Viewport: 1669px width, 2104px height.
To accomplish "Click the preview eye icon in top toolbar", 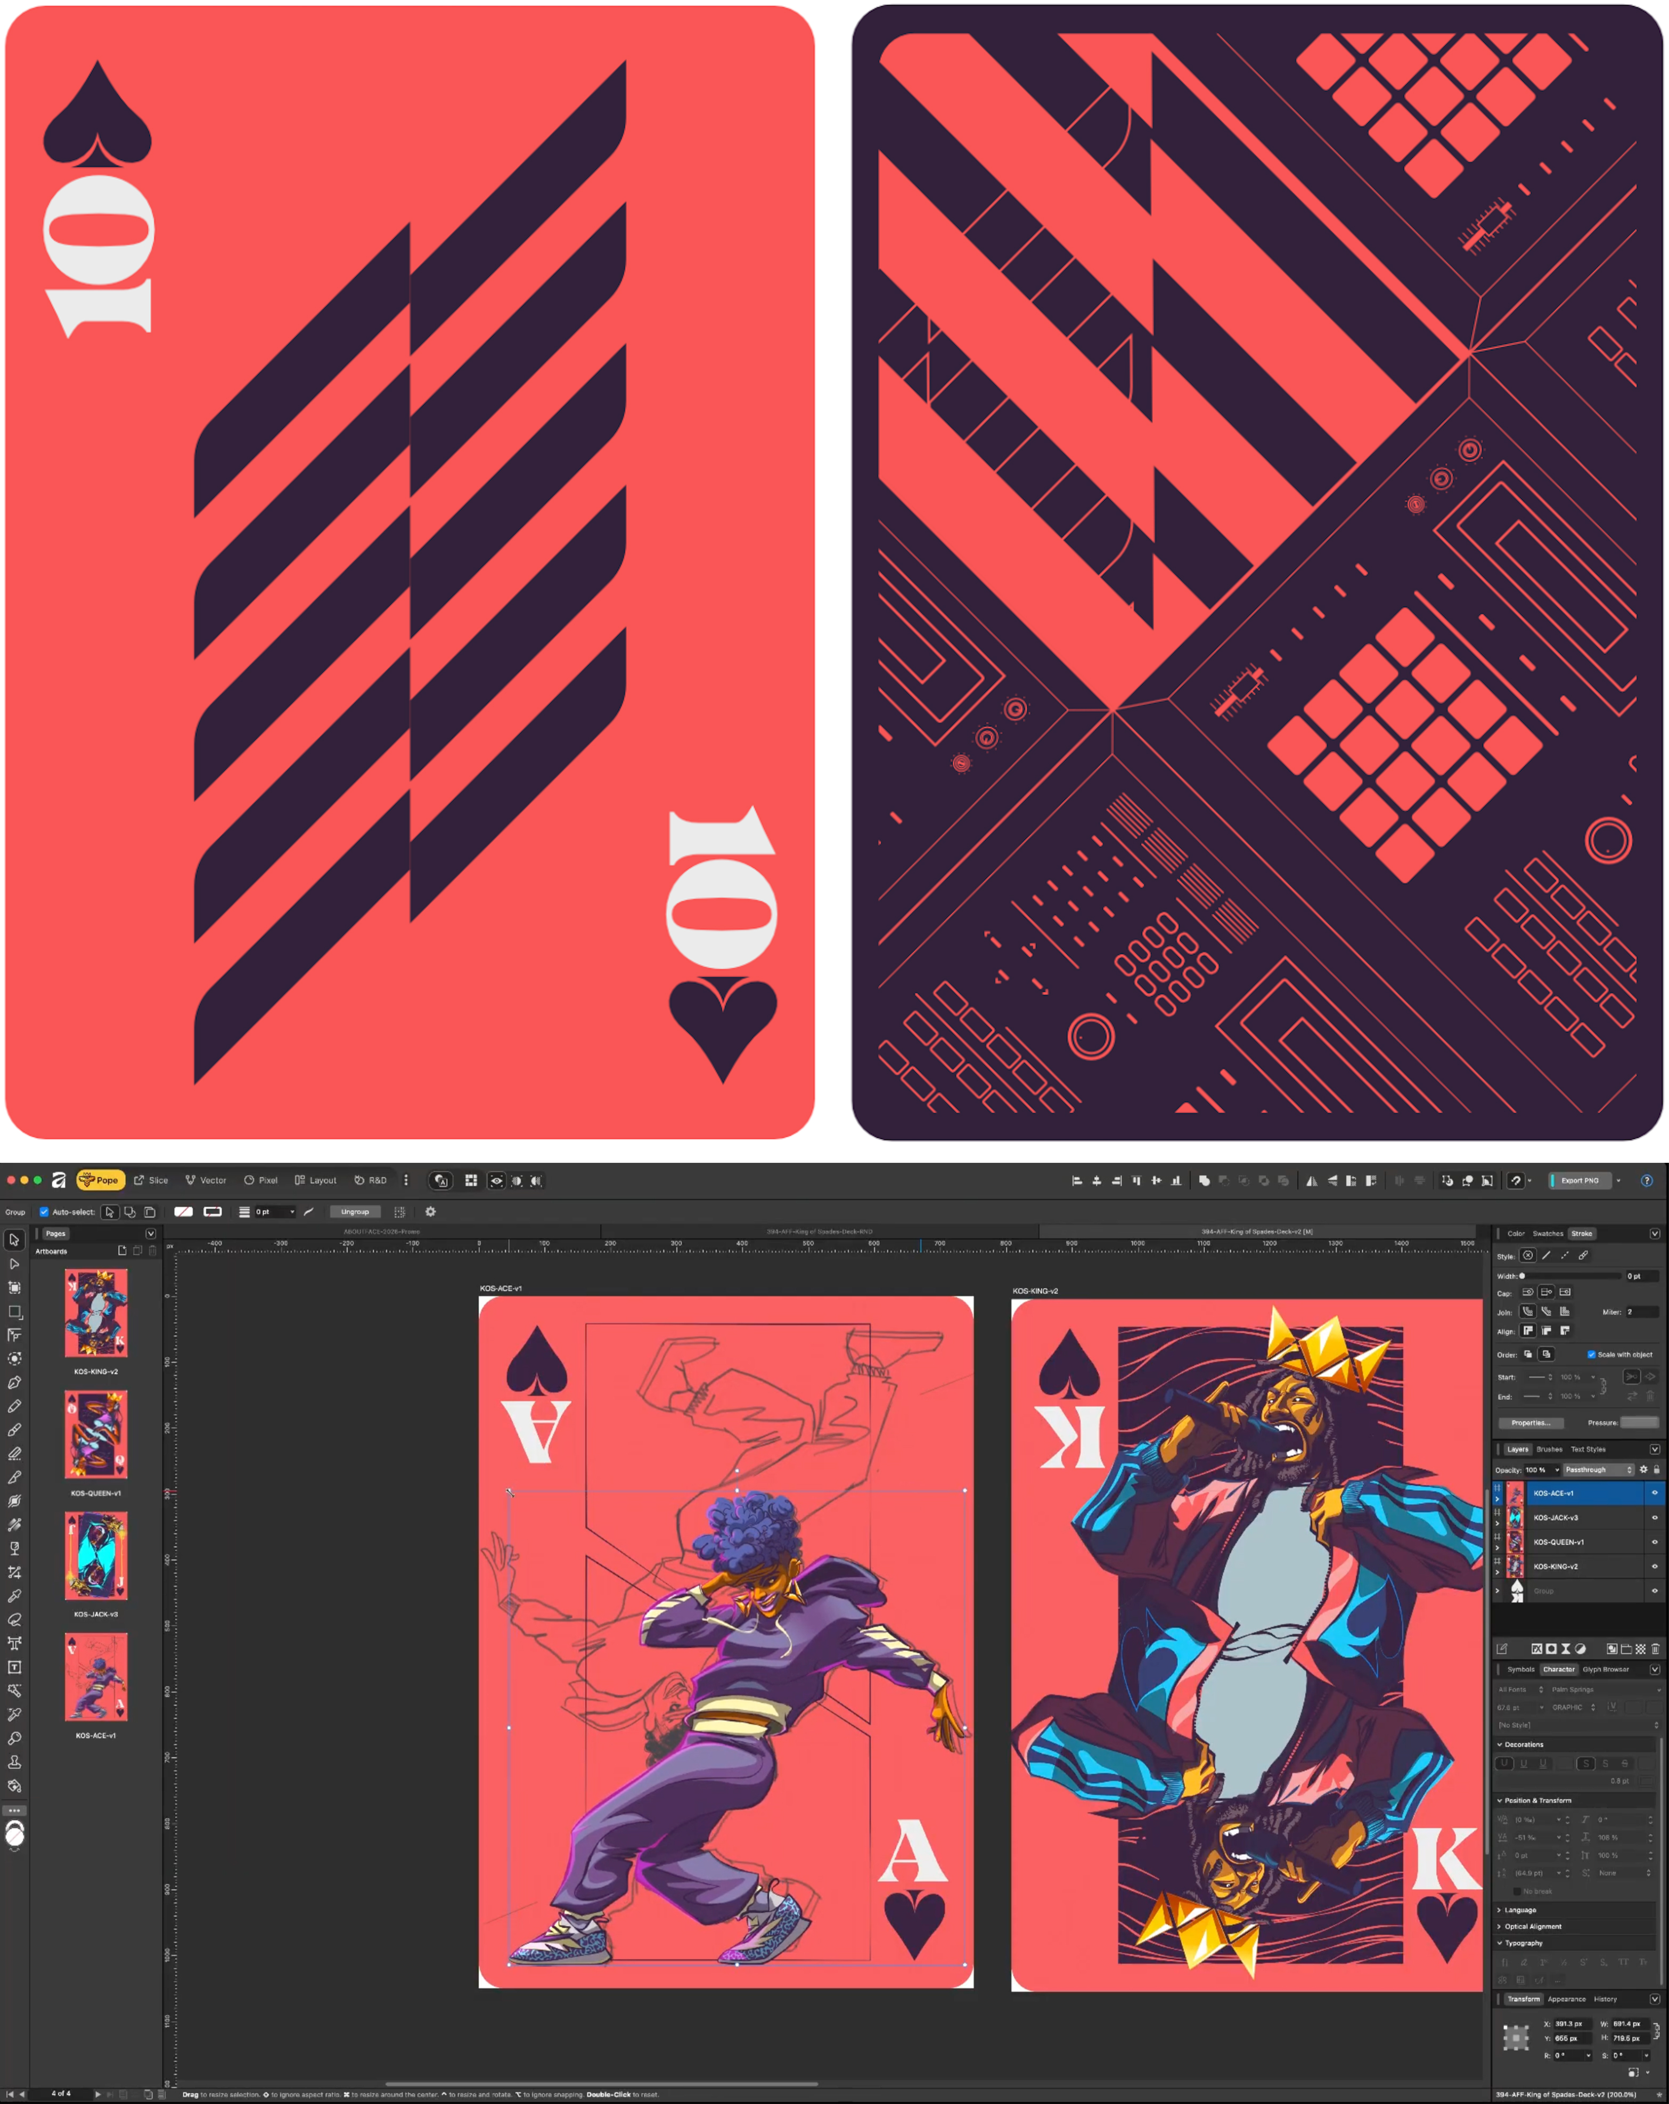I will (x=496, y=1181).
